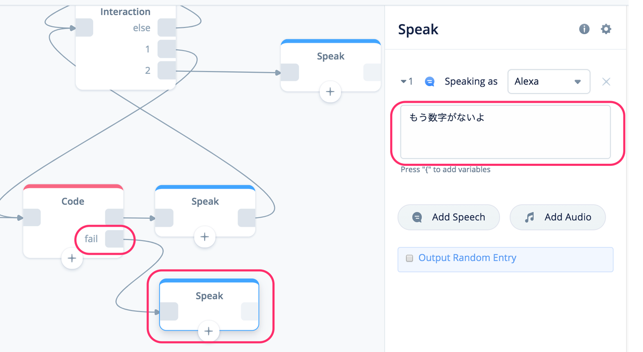The height and width of the screenshot is (352, 643).
Task: Click the Output Random Entry label
Action: (467, 258)
